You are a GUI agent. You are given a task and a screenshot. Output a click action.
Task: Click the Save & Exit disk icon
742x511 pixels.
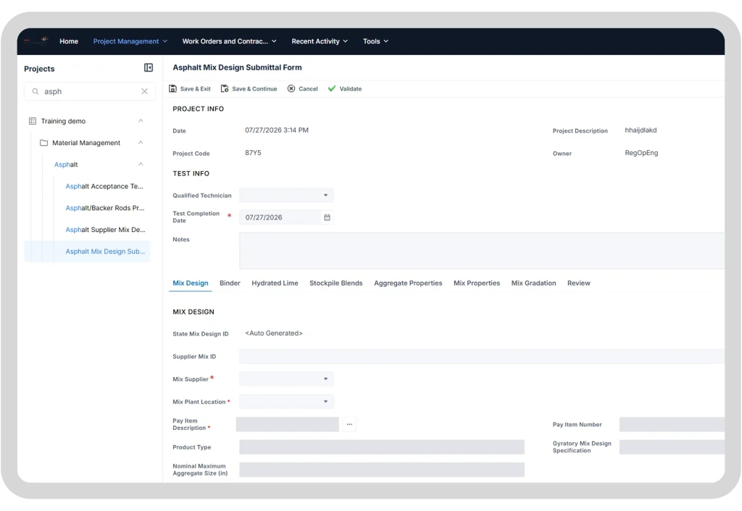(x=172, y=88)
